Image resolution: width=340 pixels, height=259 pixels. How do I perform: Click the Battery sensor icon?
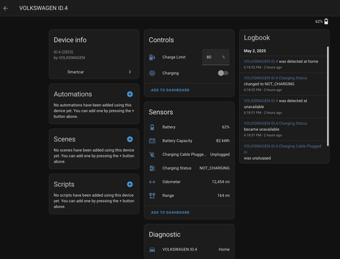click(x=152, y=127)
